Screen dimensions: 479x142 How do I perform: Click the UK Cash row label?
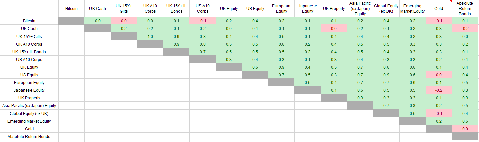point(29,28)
